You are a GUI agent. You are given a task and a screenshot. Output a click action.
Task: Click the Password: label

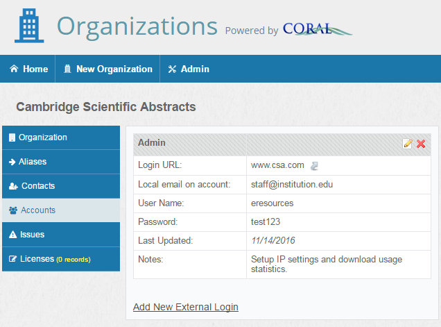tap(158, 222)
